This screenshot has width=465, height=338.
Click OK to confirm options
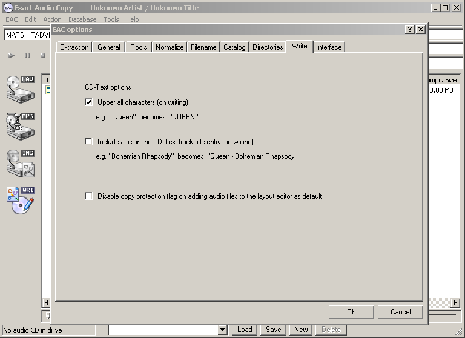point(351,312)
